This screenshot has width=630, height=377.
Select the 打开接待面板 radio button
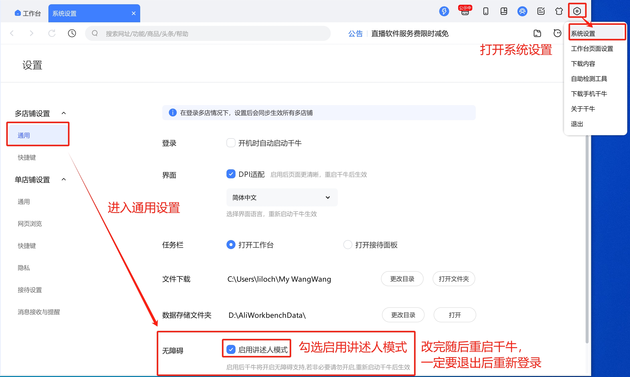348,244
